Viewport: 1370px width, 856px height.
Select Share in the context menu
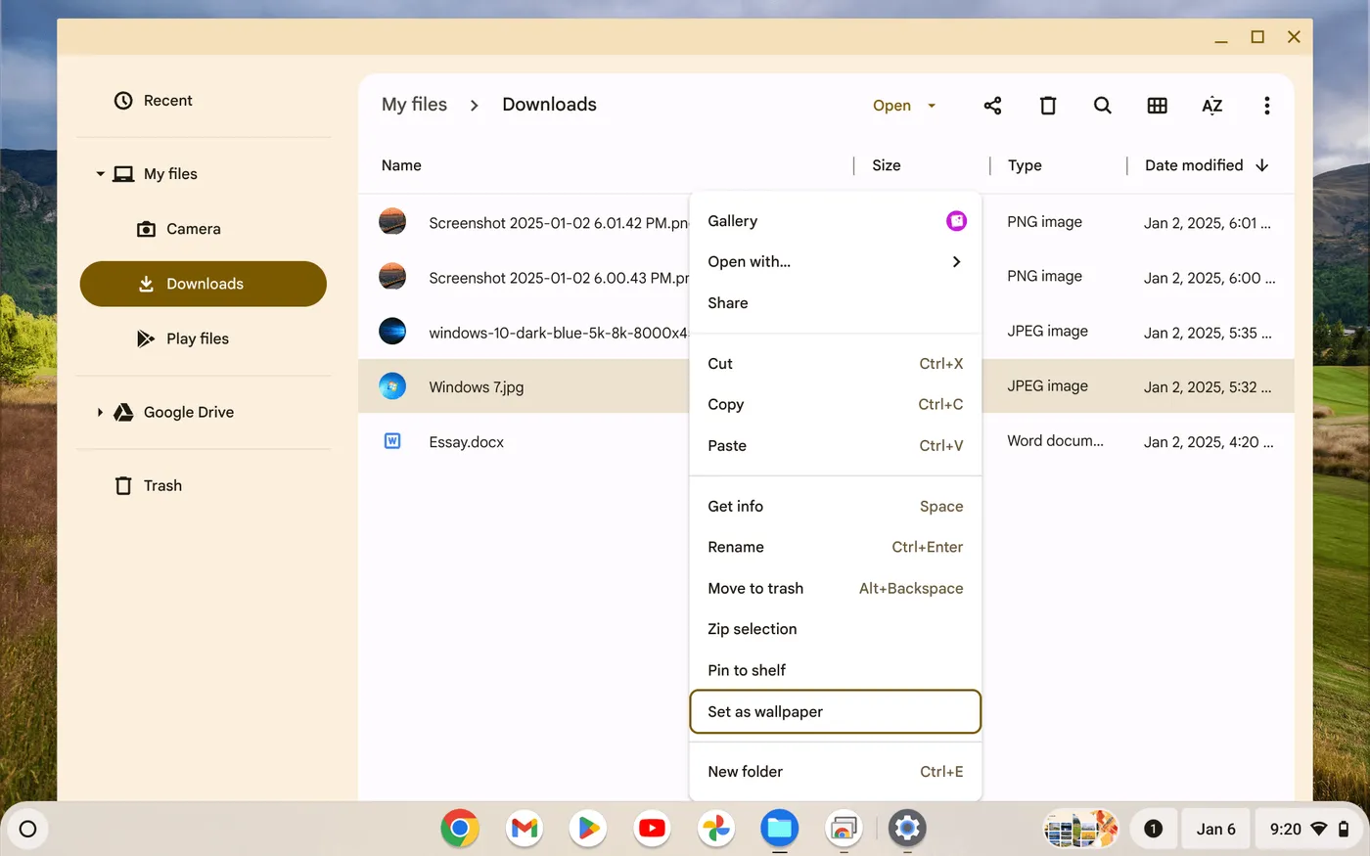(x=836, y=303)
